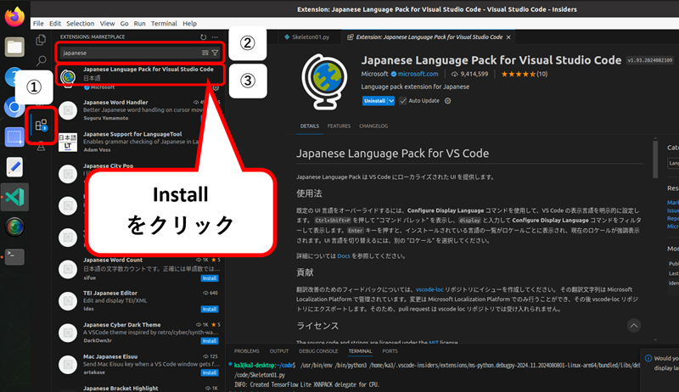679x392 pixels.
Task: Open the Run menu
Action: (139, 24)
